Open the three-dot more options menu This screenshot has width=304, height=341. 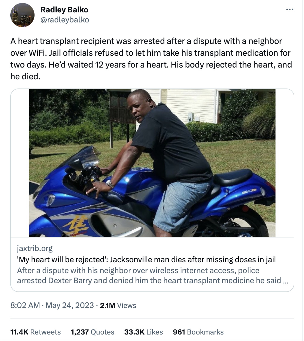[290, 9]
